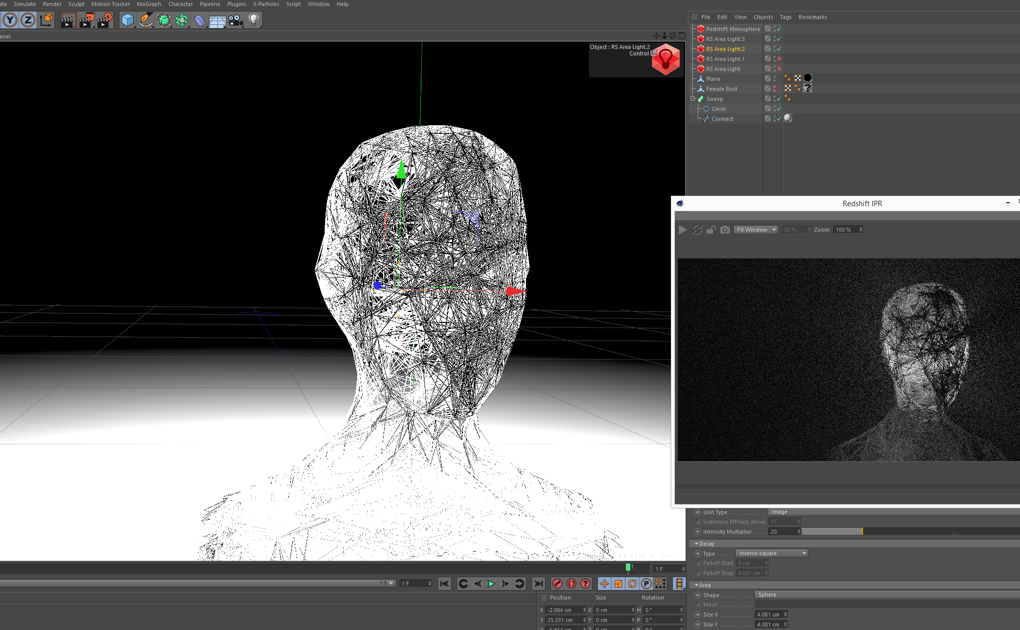Click Record Active Objects key icon

[557, 584]
